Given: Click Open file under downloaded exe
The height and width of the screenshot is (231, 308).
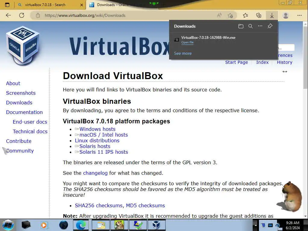Looking at the screenshot, I should point(187,42).
